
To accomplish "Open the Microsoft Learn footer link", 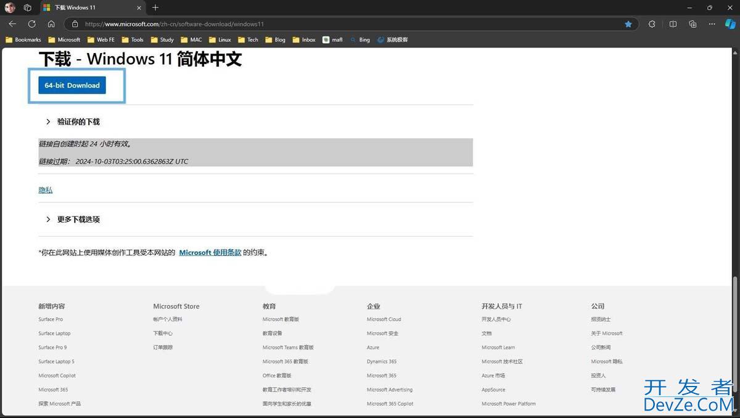I will point(498,347).
